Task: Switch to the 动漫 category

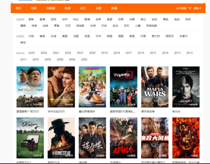Action: coord(99,8)
